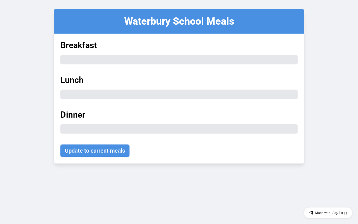Click the Breakfast heading

click(x=79, y=45)
